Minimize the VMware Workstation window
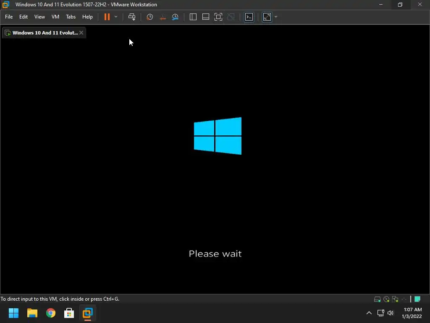Screen dimensions: 430x323 click(x=380, y=4)
